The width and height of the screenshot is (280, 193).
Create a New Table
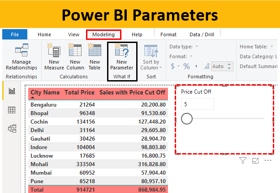click(95, 57)
